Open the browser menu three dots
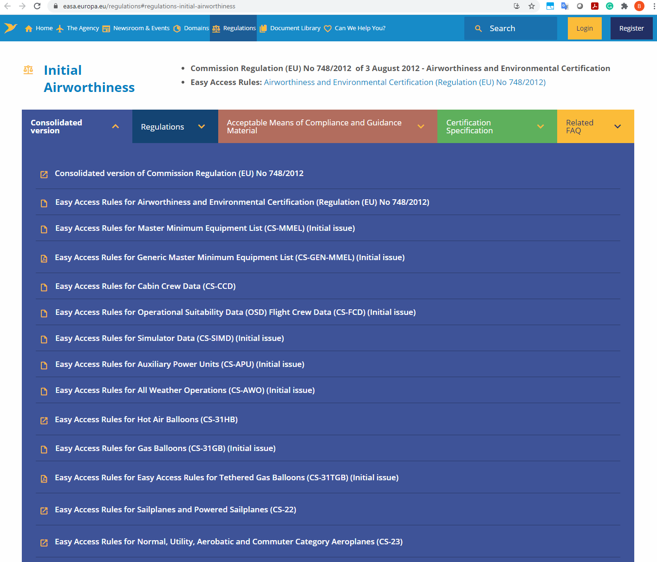 pyautogui.click(x=654, y=6)
